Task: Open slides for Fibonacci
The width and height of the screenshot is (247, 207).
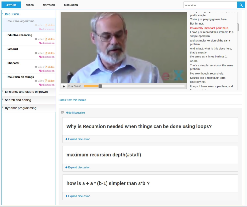Action: click(50, 67)
